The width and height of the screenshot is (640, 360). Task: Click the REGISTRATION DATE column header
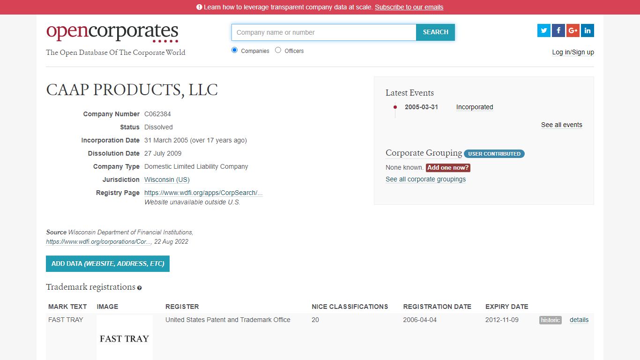437,307
